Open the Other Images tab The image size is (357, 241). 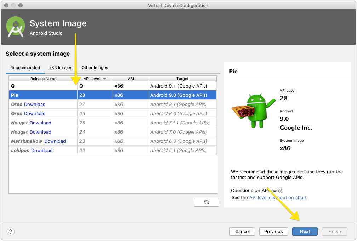[x=95, y=68]
